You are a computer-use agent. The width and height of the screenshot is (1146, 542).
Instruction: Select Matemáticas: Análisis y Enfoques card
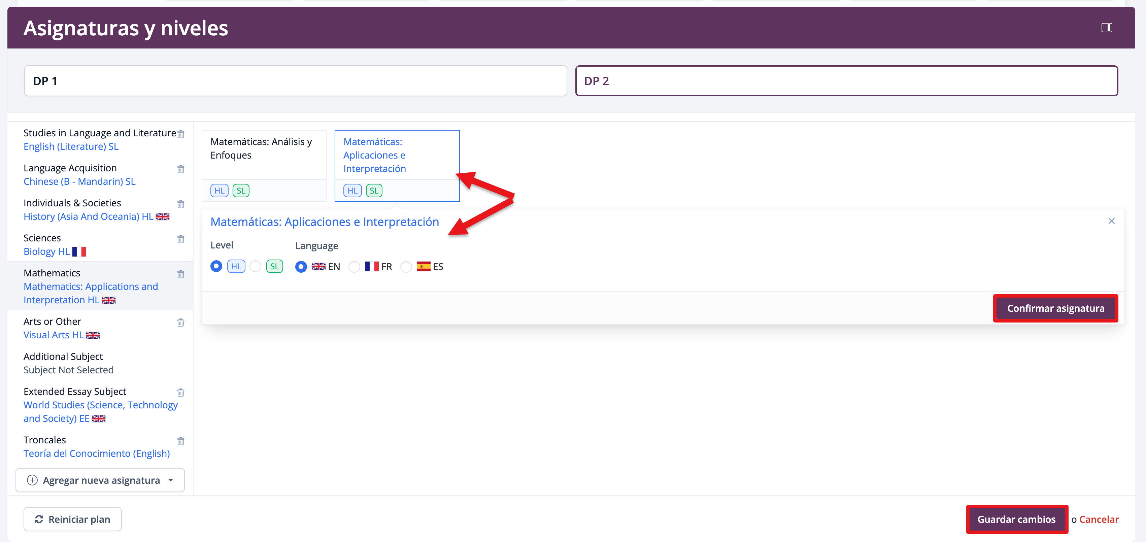point(264,155)
